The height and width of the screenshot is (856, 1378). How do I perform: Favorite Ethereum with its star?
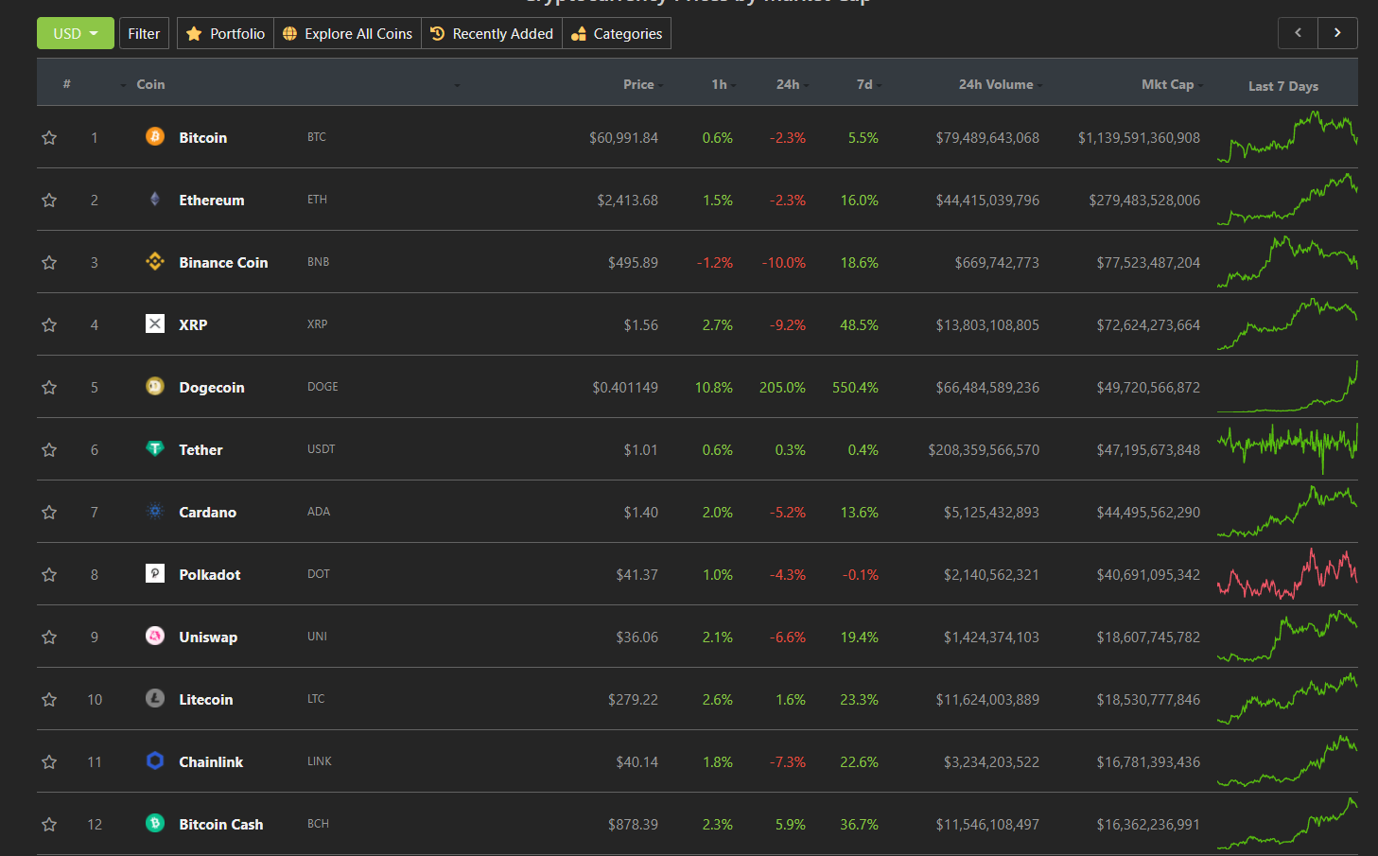coord(49,201)
